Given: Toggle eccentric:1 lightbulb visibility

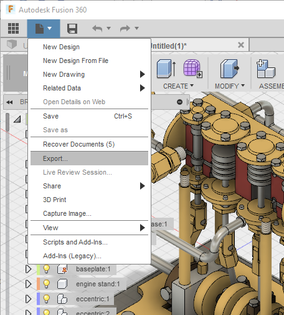Looking at the screenshot, I should (x=46, y=299).
